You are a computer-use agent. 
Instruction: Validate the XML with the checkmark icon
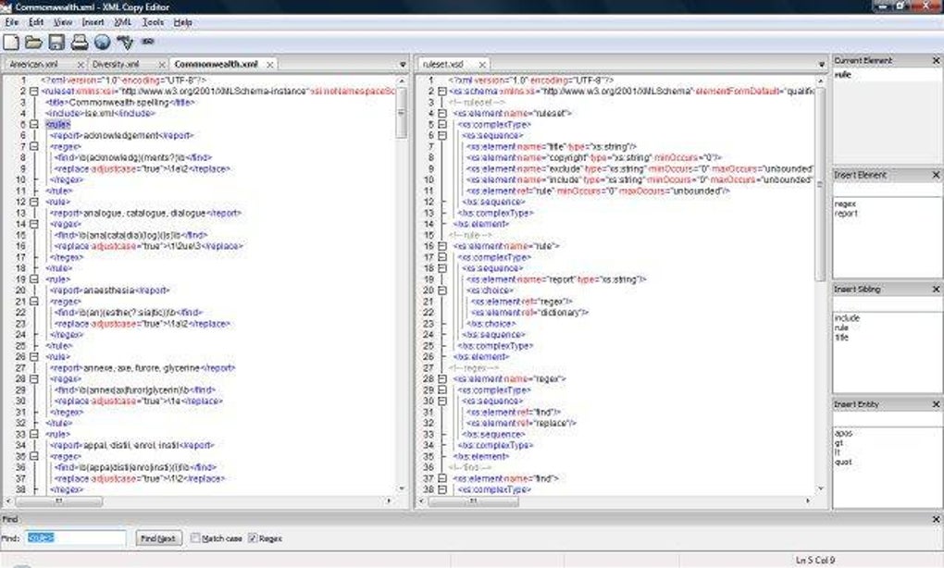(x=126, y=43)
